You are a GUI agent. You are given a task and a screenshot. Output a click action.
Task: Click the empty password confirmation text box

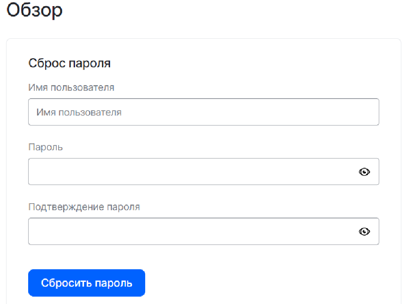click(191, 231)
